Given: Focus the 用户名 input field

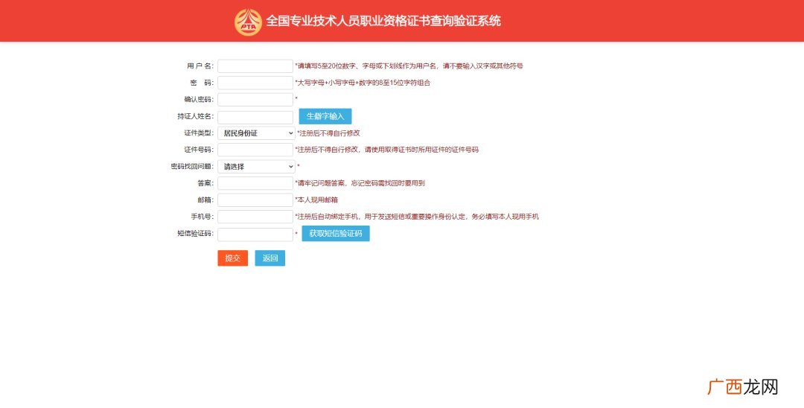Looking at the screenshot, I should [255, 66].
